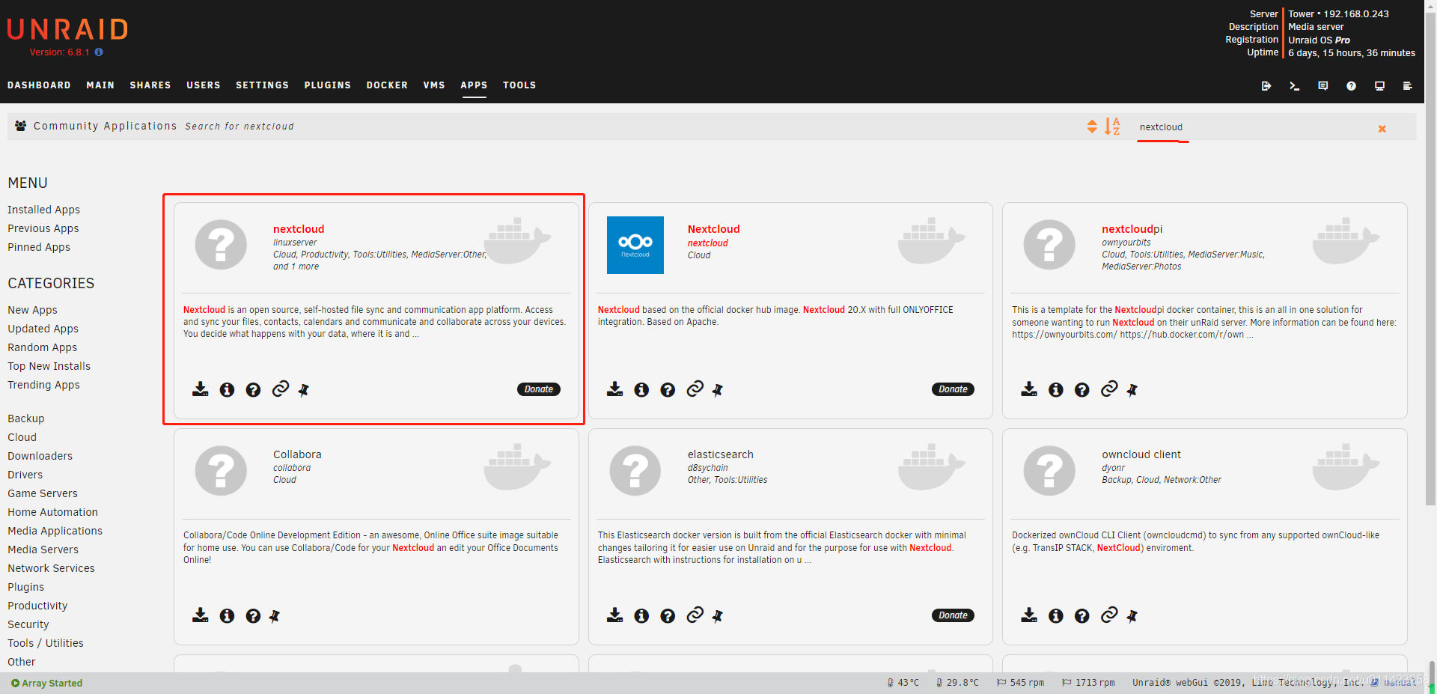
Task: Open the log icon in top bar
Action: 1407,86
